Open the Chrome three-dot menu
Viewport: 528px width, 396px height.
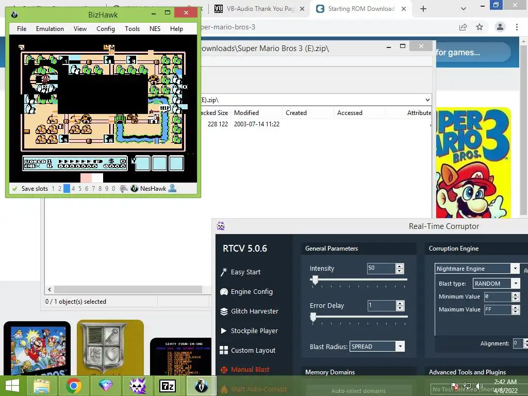pos(517,27)
